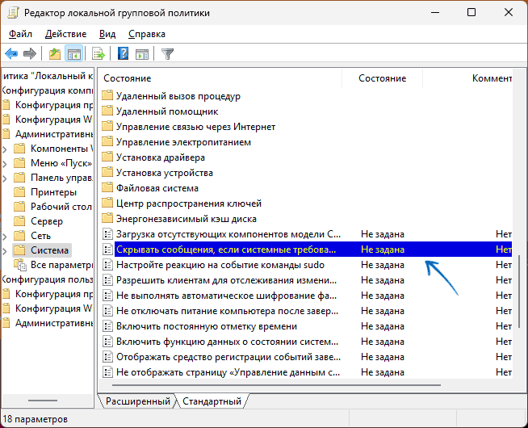The width and height of the screenshot is (528, 428).
Task: Select the Все параметры tree item
Action: click(62, 265)
